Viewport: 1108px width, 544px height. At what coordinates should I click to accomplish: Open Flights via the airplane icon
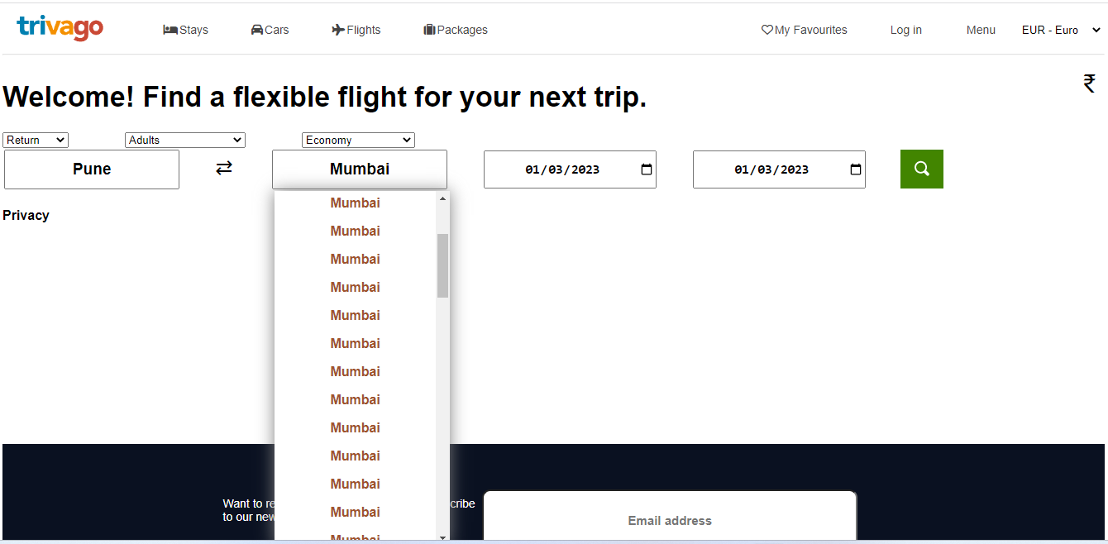(340, 30)
